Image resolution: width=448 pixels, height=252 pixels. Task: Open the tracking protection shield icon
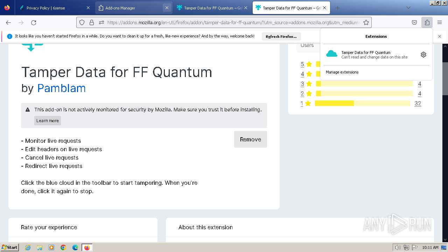[82, 22]
